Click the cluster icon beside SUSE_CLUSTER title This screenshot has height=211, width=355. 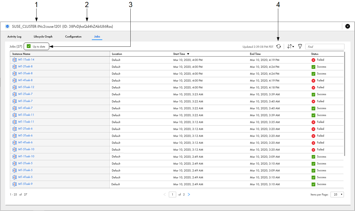[x=7, y=27]
